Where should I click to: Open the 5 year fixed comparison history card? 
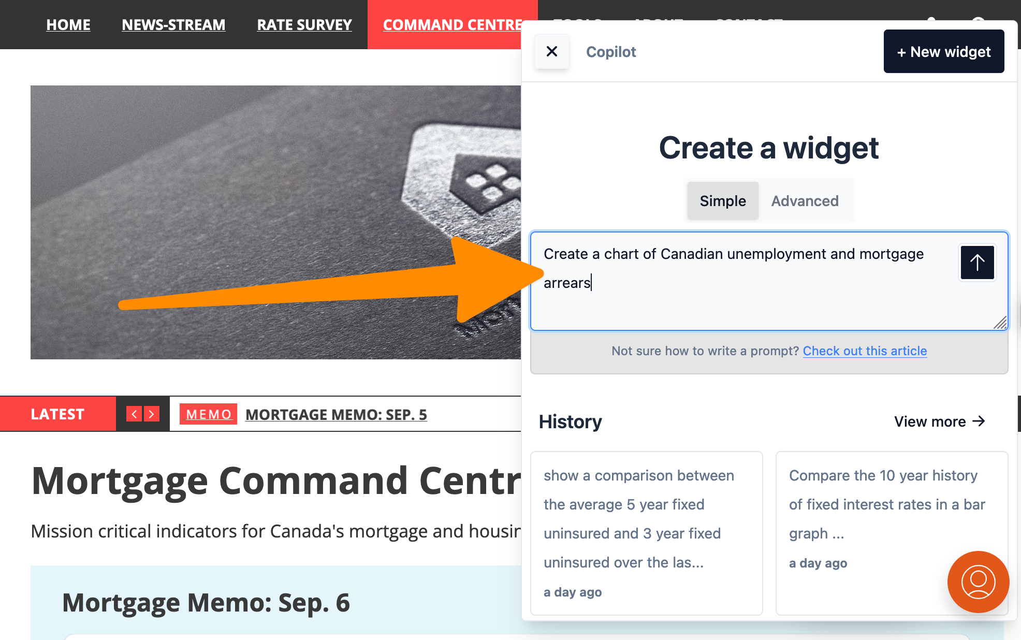point(646,533)
